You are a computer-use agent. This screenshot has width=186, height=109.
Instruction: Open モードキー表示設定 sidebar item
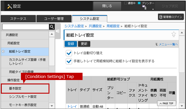pos(25,105)
